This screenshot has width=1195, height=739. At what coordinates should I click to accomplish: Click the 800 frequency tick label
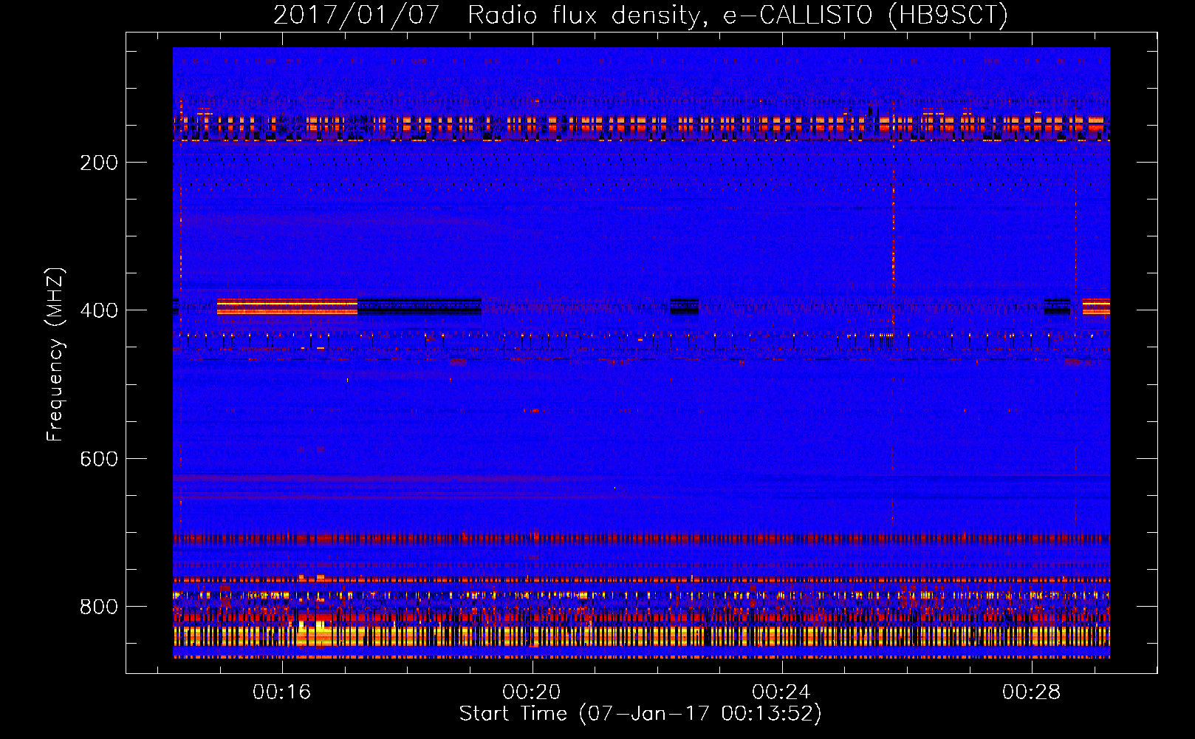(x=99, y=607)
